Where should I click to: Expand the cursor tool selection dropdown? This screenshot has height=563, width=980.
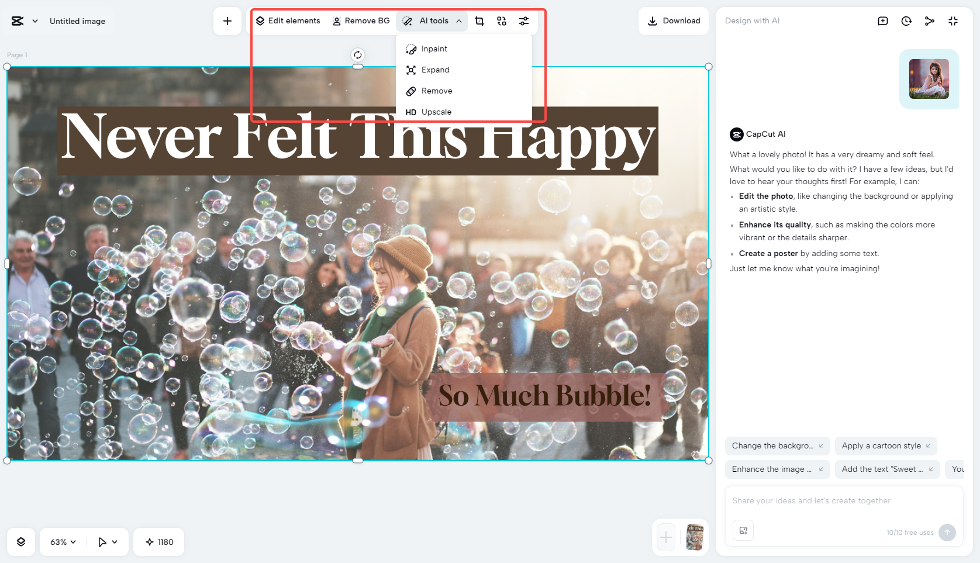(x=107, y=542)
